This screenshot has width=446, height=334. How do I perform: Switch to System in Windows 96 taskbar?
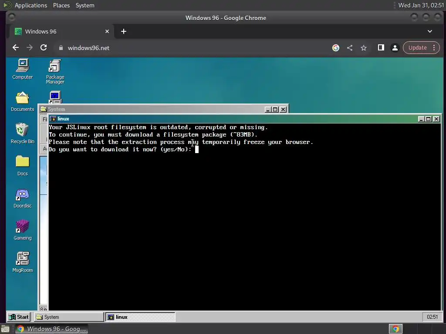[x=69, y=317]
